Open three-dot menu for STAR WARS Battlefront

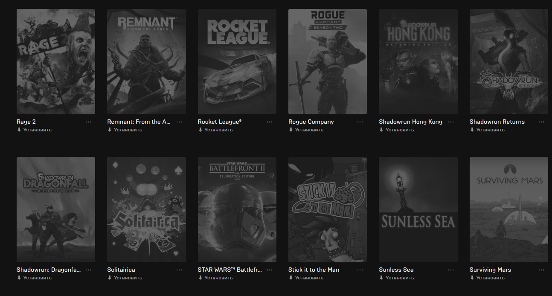point(270,270)
